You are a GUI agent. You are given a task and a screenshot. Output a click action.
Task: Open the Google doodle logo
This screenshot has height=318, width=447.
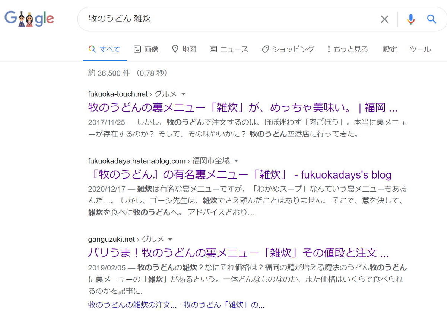pos(29,19)
